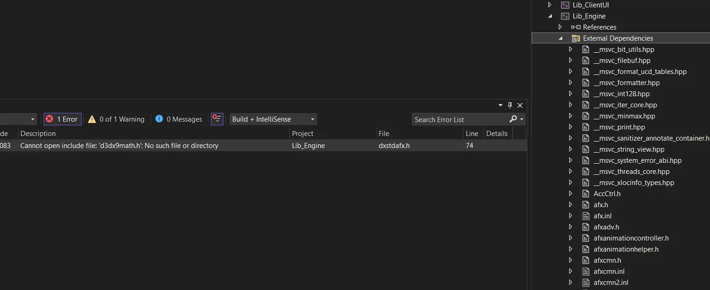Image resolution: width=710 pixels, height=290 pixels.
Task: Open the Error List window position dropdown
Action: point(501,105)
